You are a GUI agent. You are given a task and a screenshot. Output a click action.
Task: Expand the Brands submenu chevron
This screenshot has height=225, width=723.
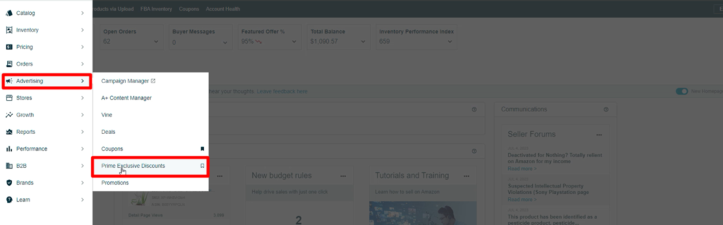coord(82,183)
